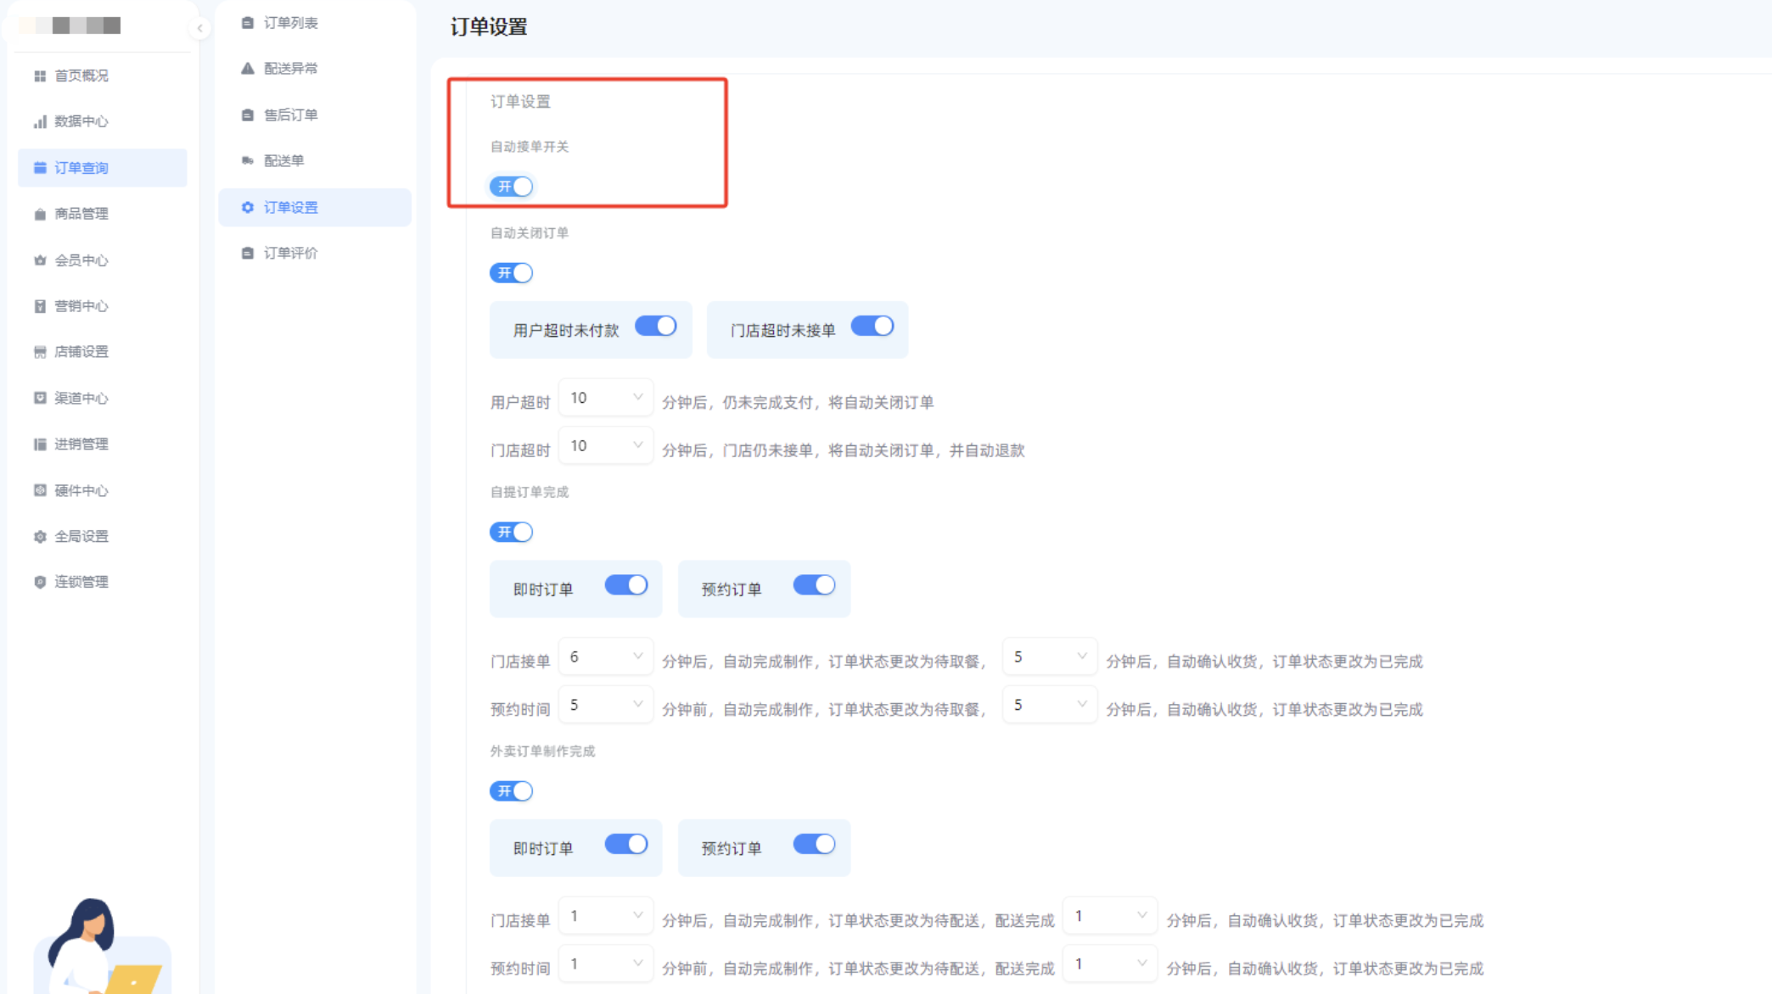
Task: Click the 硬件中心 icon
Action: tap(40, 490)
